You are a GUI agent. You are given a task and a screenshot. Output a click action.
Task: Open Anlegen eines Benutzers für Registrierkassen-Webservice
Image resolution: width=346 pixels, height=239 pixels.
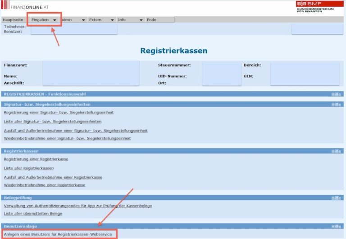pos(58,234)
